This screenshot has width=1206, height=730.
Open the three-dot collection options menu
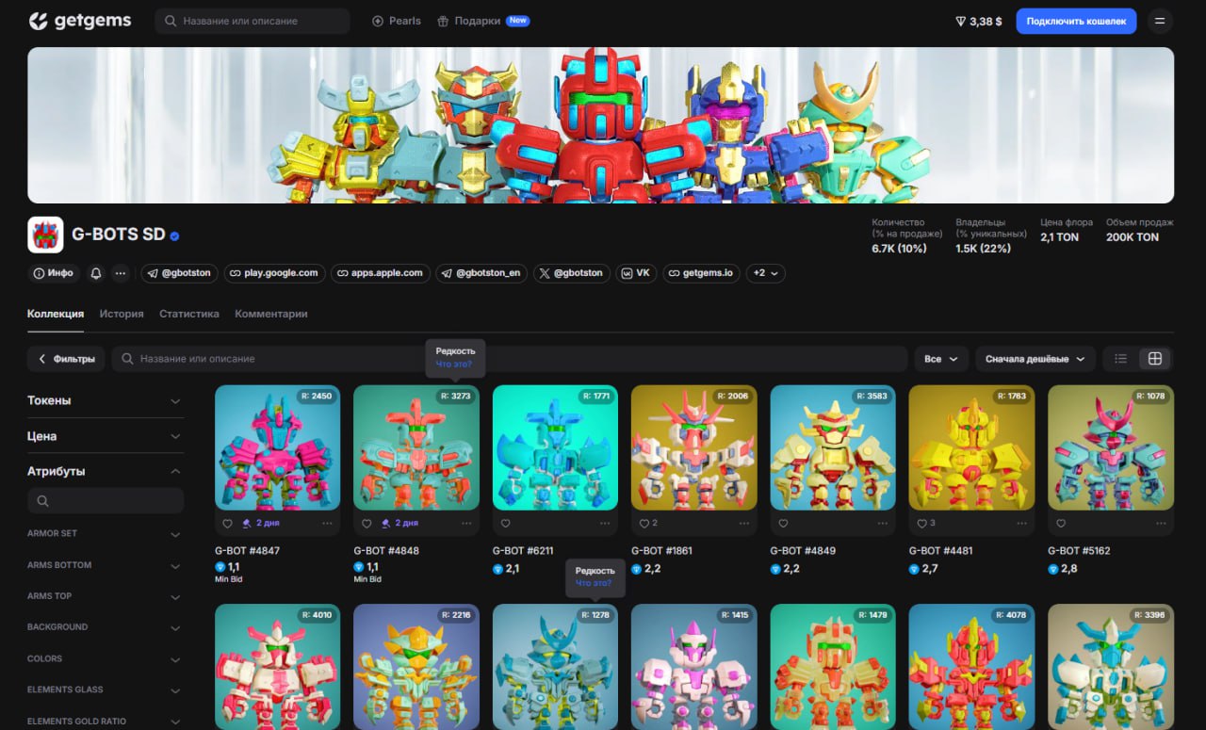pos(121,273)
